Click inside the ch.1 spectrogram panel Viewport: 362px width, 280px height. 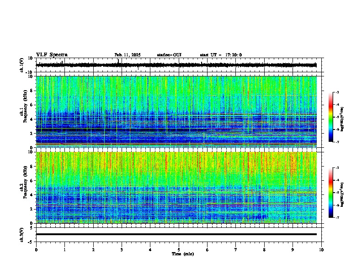point(176,112)
